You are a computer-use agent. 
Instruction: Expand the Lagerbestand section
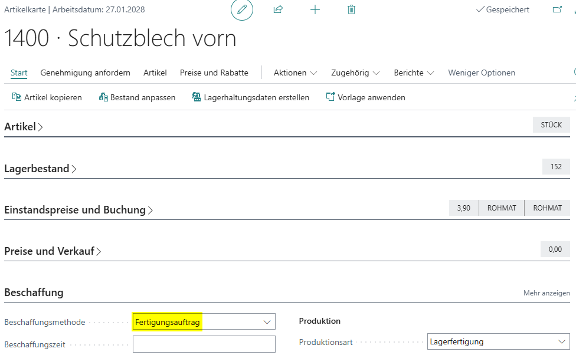tap(40, 169)
